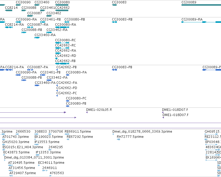Select gene CG30083 label in top track

click(x=119, y=2)
